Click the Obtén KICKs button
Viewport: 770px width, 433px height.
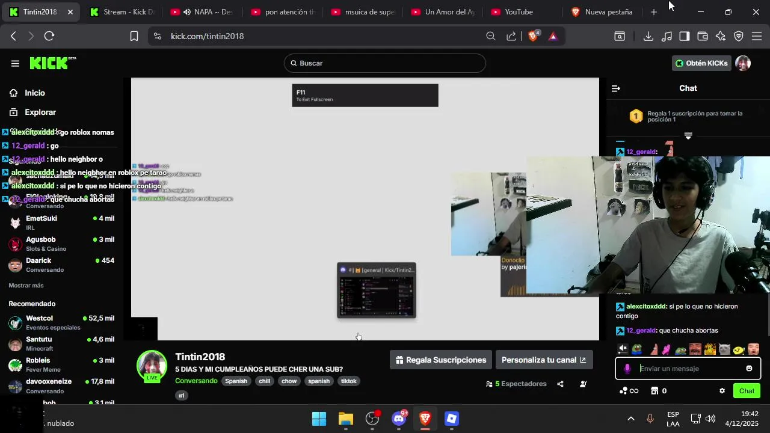[x=701, y=63]
